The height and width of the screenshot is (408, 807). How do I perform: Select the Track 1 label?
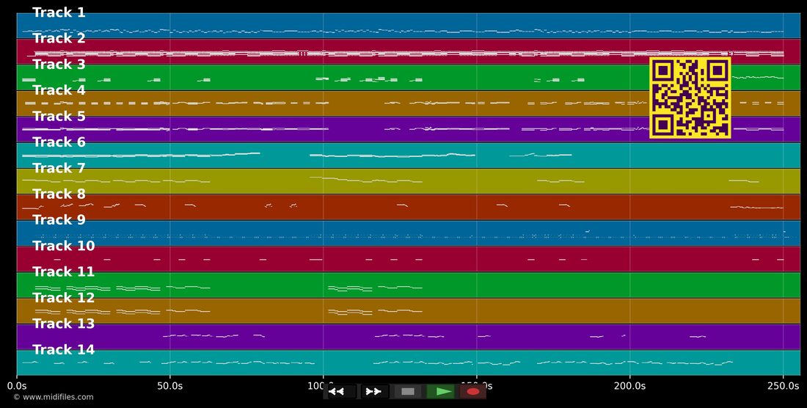(59, 13)
